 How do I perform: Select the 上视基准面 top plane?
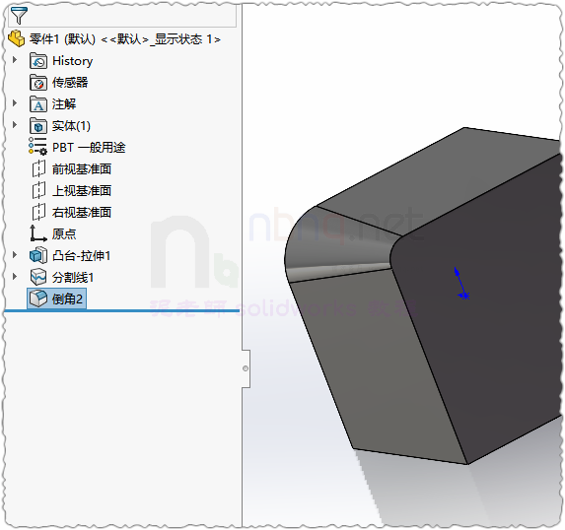click(x=72, y=190)
